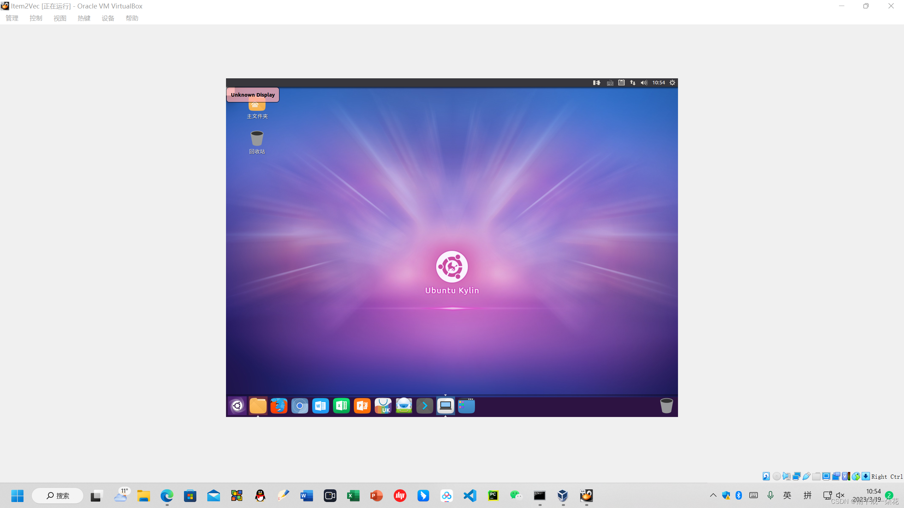
Task: Show hidden Windows tray icons chevron
Action: 713,495
